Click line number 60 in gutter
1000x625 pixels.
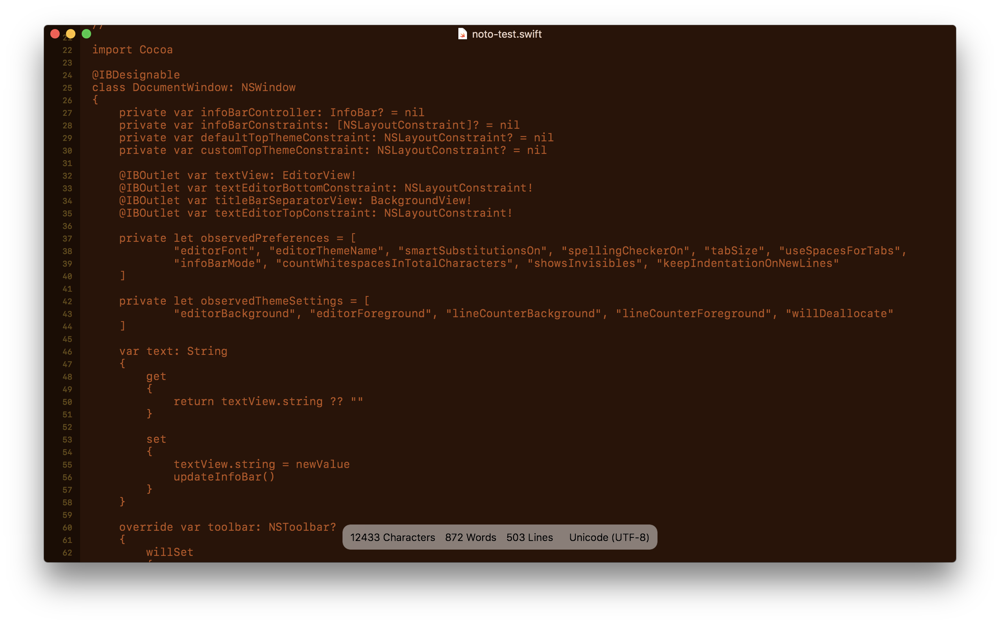(68, 528)
